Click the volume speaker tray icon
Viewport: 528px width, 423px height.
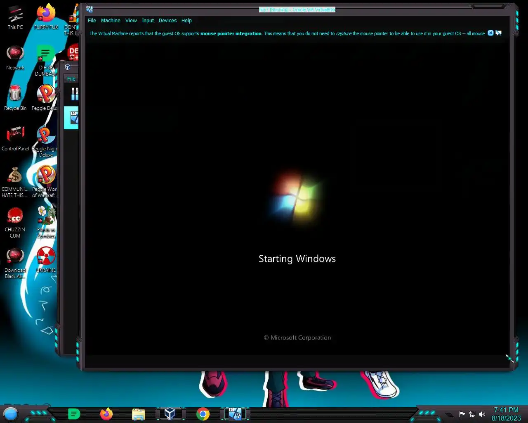coord(482,414)
